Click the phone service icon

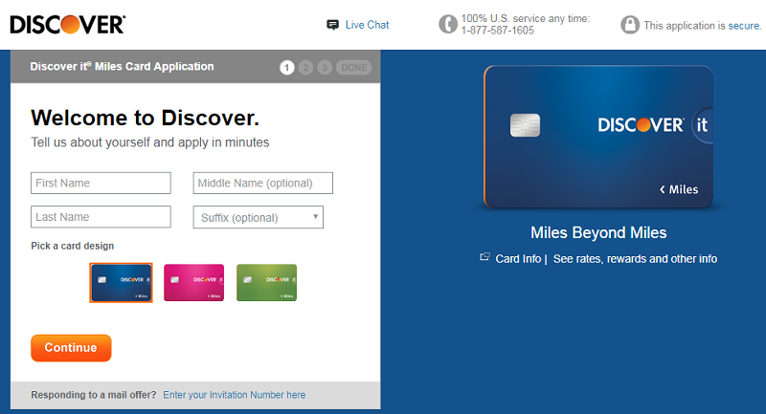(x=447, y=24)
